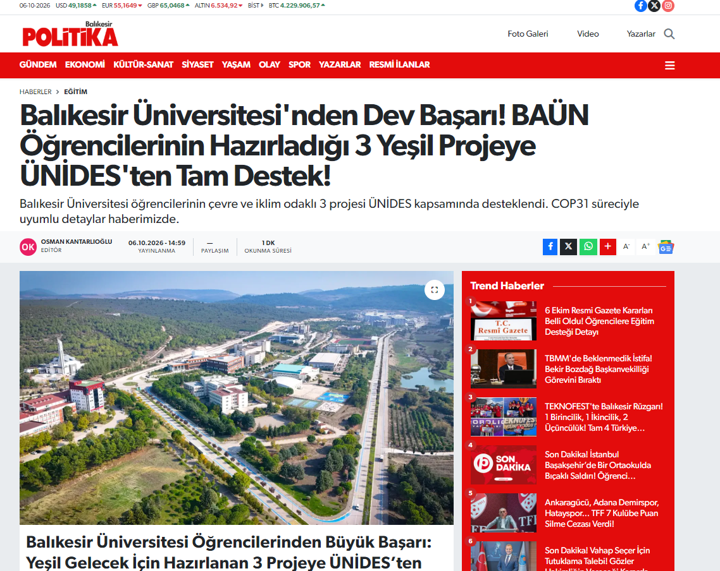The width and height of the screenshot is (720, 571).
Task: Follow on Google News icon
Action: click(x=666, y=247)
